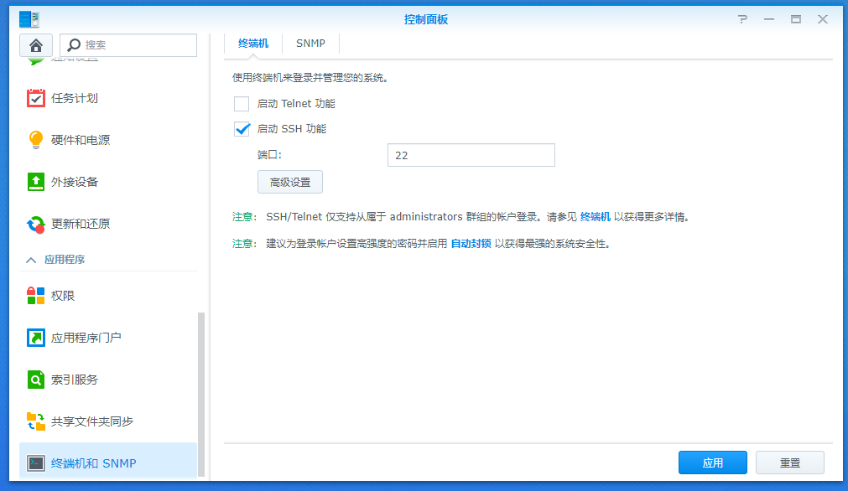Select 更新和还原 in the sidebar
Image resolution: width=848 pixels, height=491 pixels.
(81, 224)
